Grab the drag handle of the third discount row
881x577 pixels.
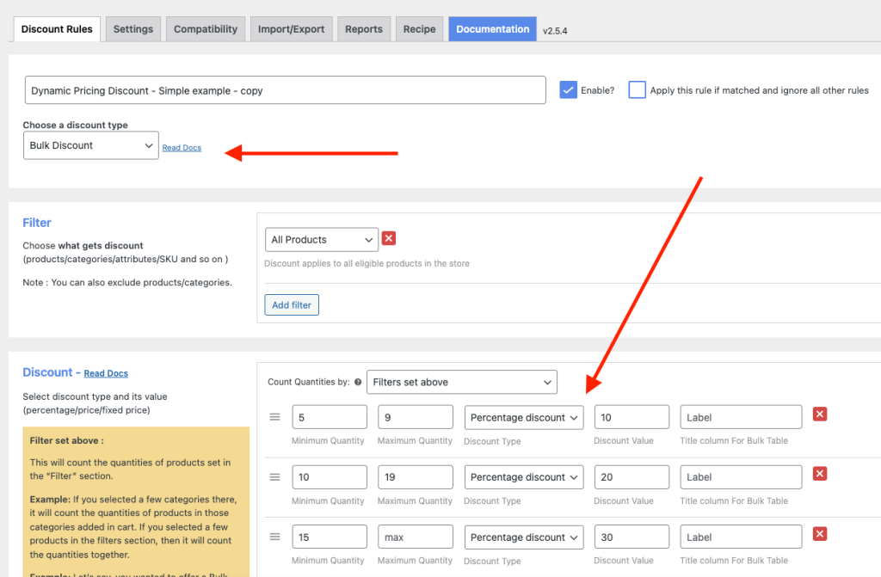pyautogui.click(x=275, y=537)
